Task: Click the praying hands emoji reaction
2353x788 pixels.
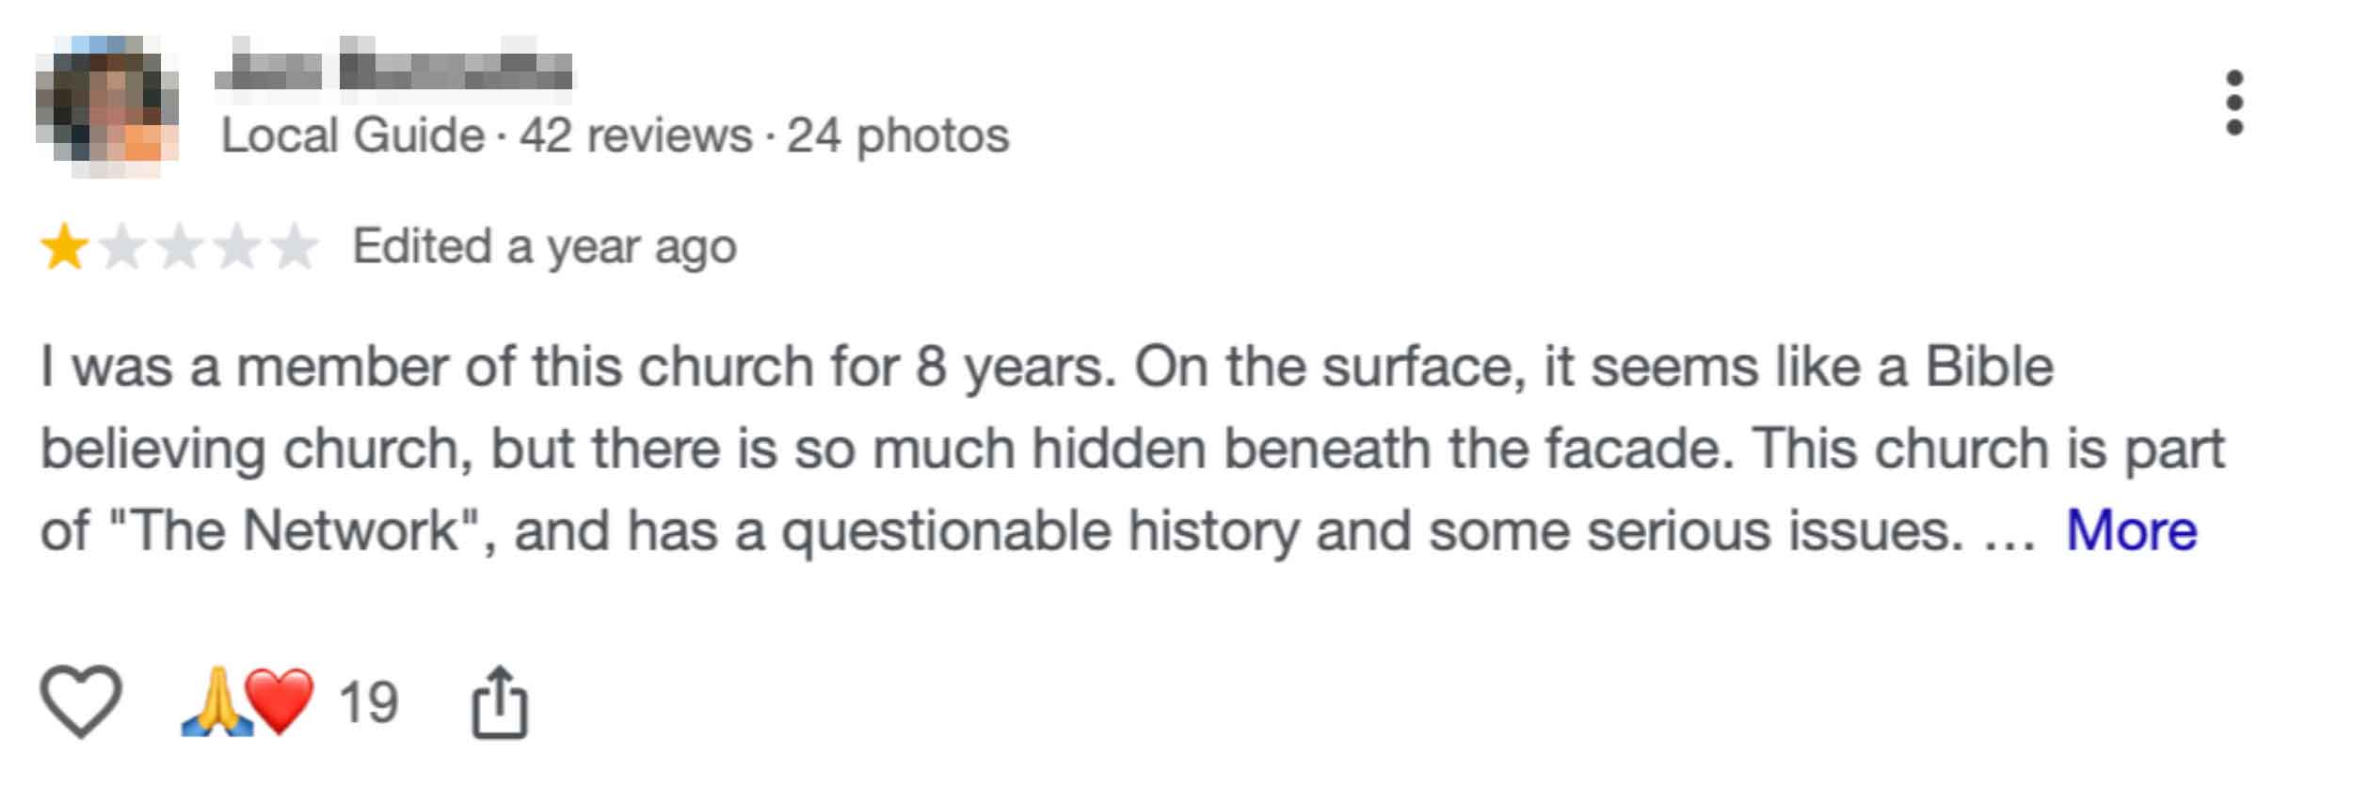Action: coord(216,701)
